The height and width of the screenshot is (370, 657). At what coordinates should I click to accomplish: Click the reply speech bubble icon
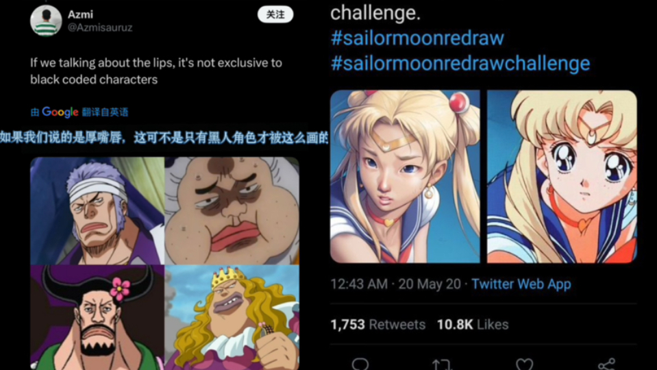pyautogui.click(x=360, y=363)
